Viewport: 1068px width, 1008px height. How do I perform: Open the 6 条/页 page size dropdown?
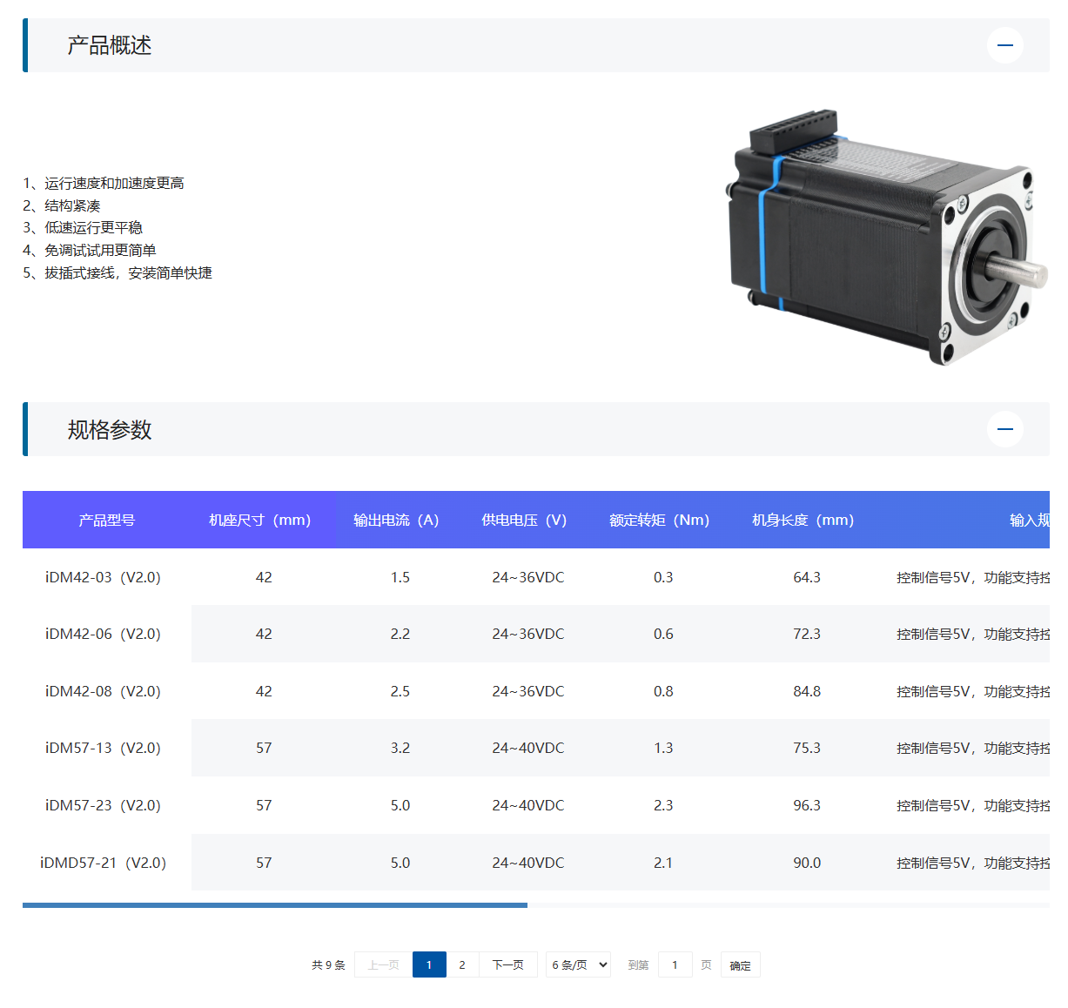tap(578, 964)
